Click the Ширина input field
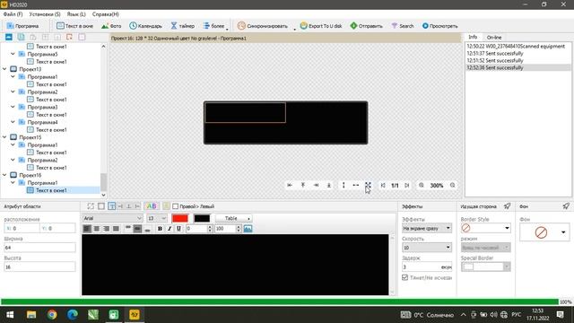This screenshot has width=574, height=323. point(39,248)
